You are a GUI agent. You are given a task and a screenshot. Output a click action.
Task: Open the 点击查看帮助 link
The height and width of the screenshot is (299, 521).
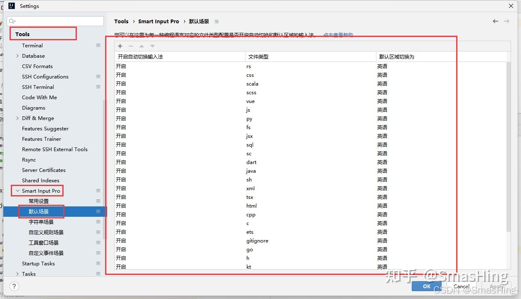click(x=338, y=34)
